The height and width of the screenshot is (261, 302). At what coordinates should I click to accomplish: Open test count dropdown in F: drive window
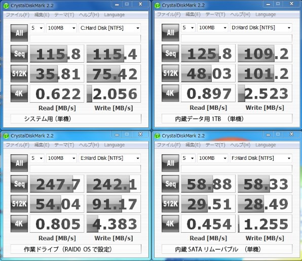tap(188, 158)
